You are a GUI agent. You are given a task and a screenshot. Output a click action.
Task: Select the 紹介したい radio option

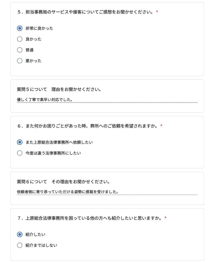click(19, 234)
